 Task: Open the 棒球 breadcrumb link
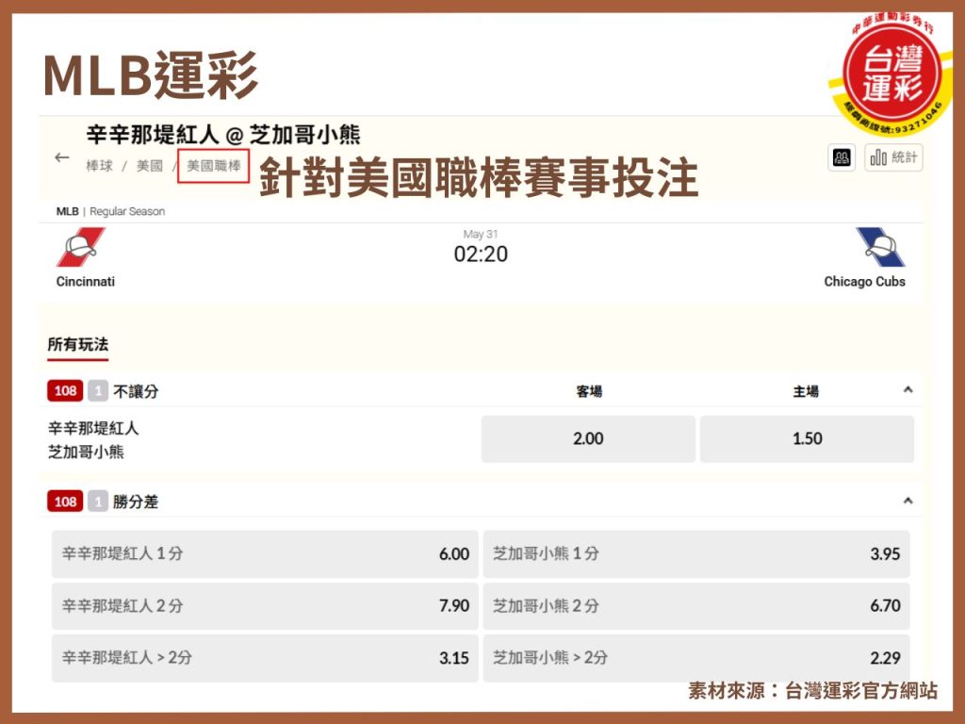pyautogui.click(x=99, y=166)
